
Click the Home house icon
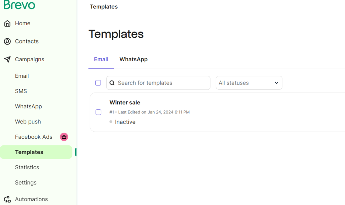point(7,24)
